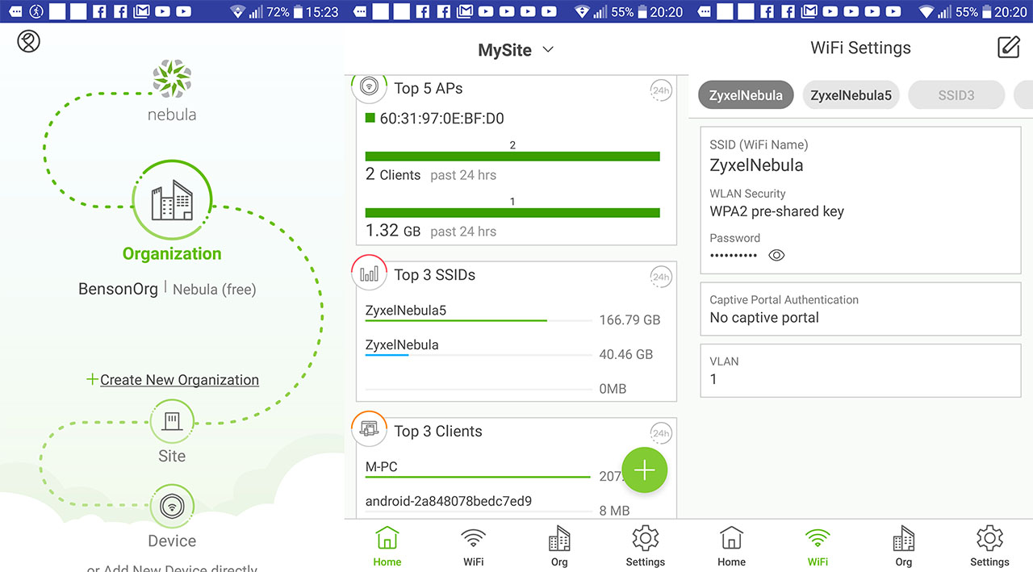
Task: Switch to the ZyxelNebula5 SSID tab
Action: [x=851, y=95]
